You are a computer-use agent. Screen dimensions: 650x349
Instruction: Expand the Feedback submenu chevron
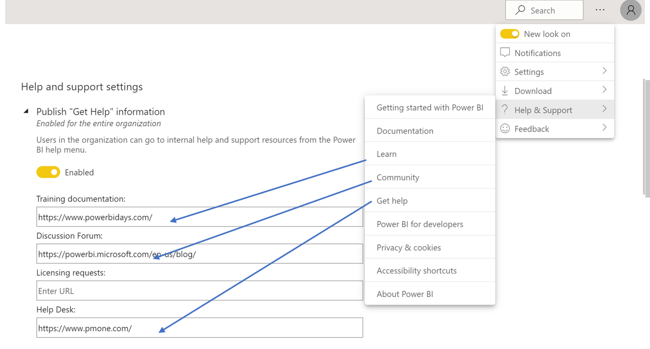[605, 128]
